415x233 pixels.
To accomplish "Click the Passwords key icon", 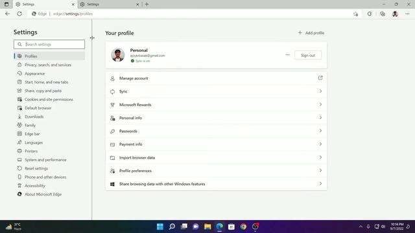I will pos(112,131).
